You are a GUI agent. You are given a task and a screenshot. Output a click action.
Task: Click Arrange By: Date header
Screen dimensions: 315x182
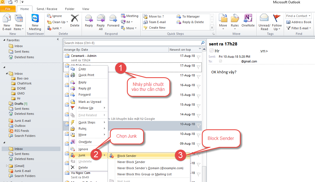76,50
